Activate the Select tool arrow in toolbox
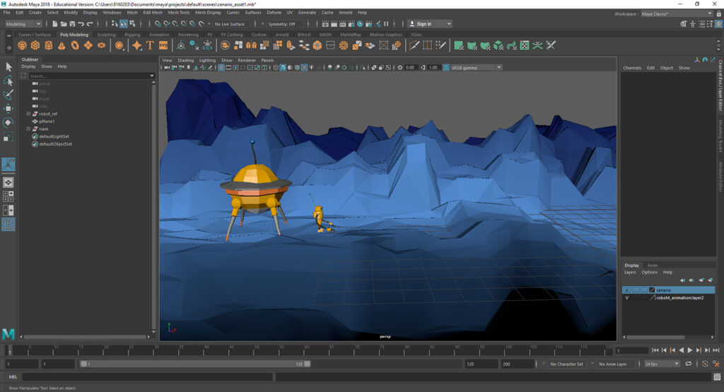Screen dimensions: 724x392 pyautogui.click(x=8, y=67)
